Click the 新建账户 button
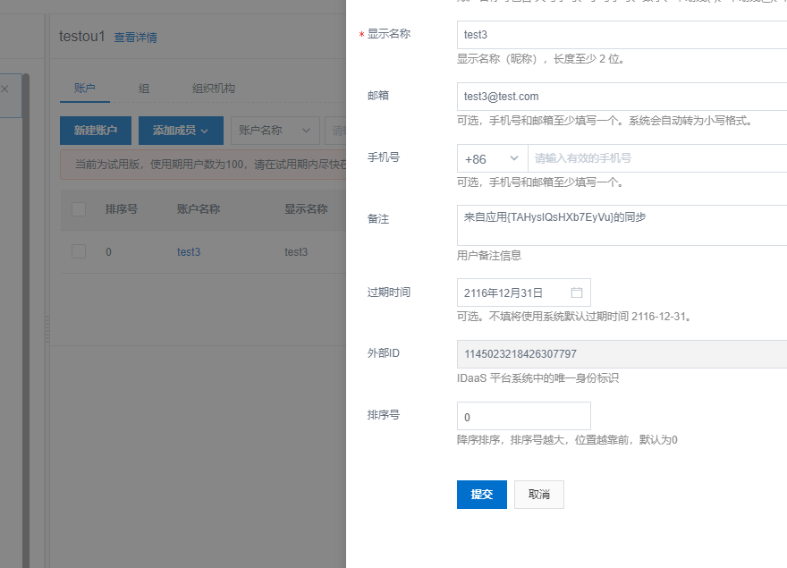The image size is (787, 568). 96,131
